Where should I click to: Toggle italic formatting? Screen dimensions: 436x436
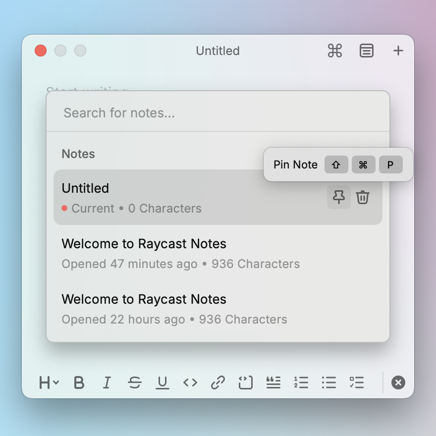[107, 382]
